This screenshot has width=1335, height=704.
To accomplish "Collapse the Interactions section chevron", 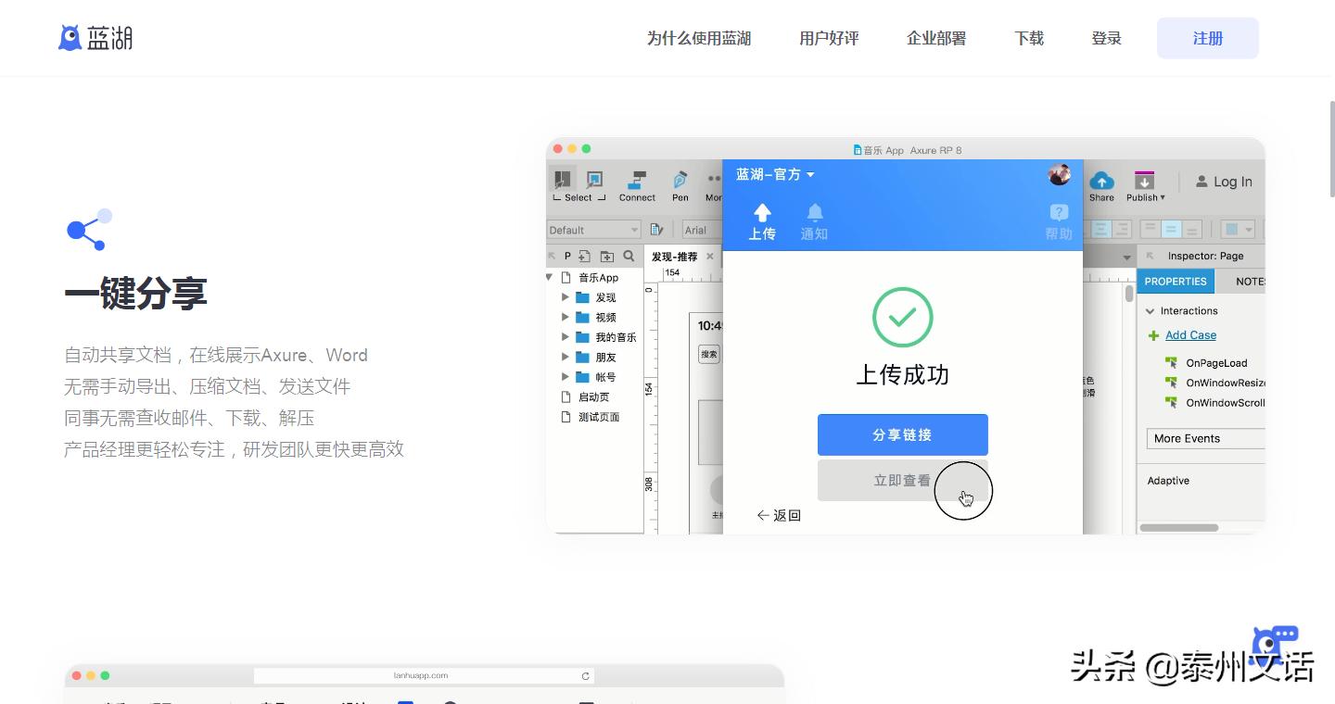I will click(x=1152, y=310).
